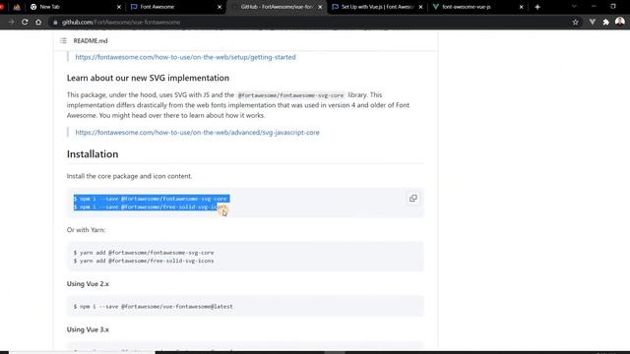The width and height of the screenshot is (630, 354).
Task: Open a new tab with the plus icon
Action: tap(537, 7)
